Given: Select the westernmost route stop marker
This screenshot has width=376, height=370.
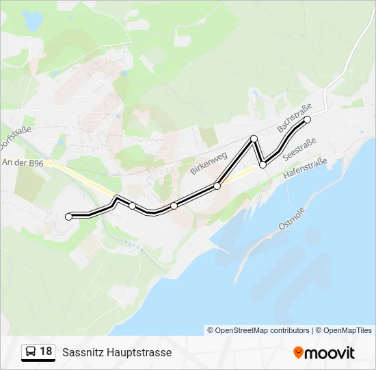Looking at the screenshot, I should point(68,217).
